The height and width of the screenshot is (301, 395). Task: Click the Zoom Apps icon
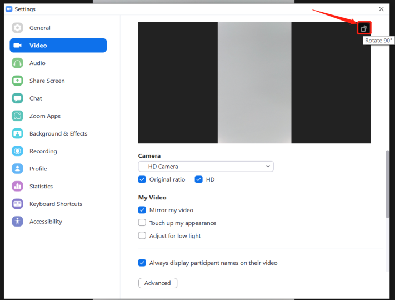click(17, 116)
